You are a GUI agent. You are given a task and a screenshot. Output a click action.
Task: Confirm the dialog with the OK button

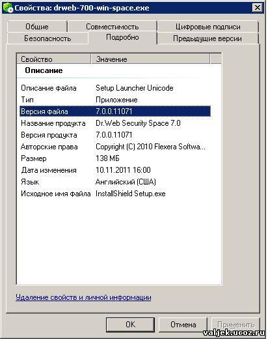point(130,325)
